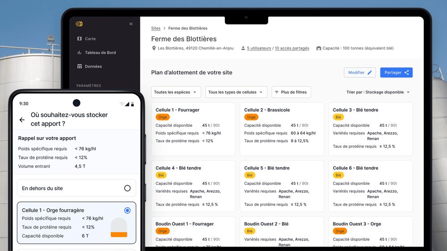Click the Sites breadcrumb link

point(156,29)
